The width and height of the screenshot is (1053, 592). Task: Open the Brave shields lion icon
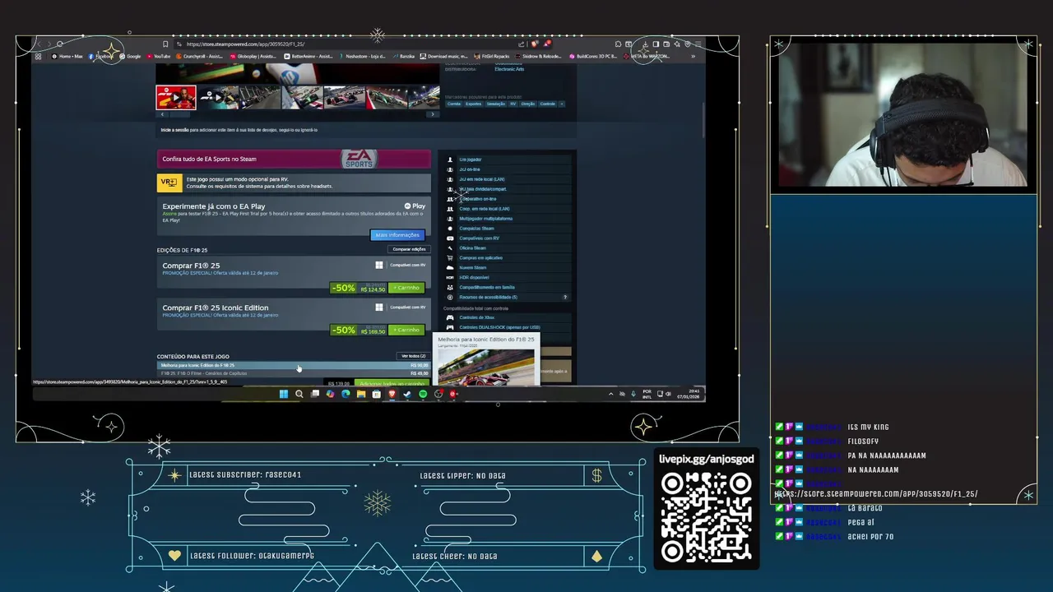(535, 44)
